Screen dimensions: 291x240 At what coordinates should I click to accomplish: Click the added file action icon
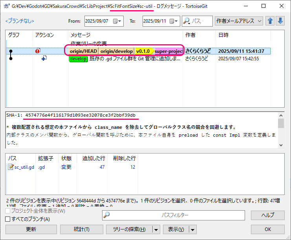[44, 58]
